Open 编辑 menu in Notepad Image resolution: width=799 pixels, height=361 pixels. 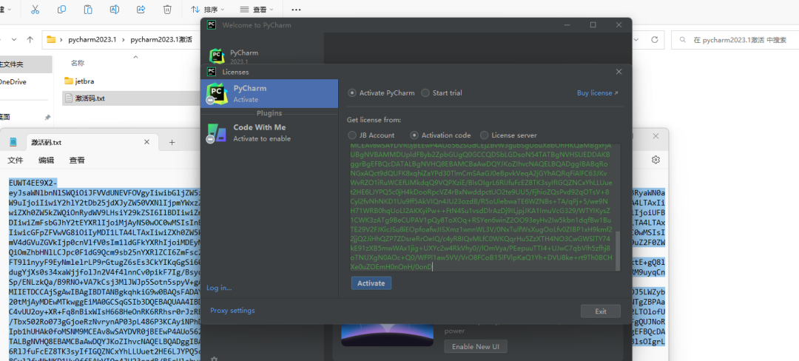[x=47, y=160]
